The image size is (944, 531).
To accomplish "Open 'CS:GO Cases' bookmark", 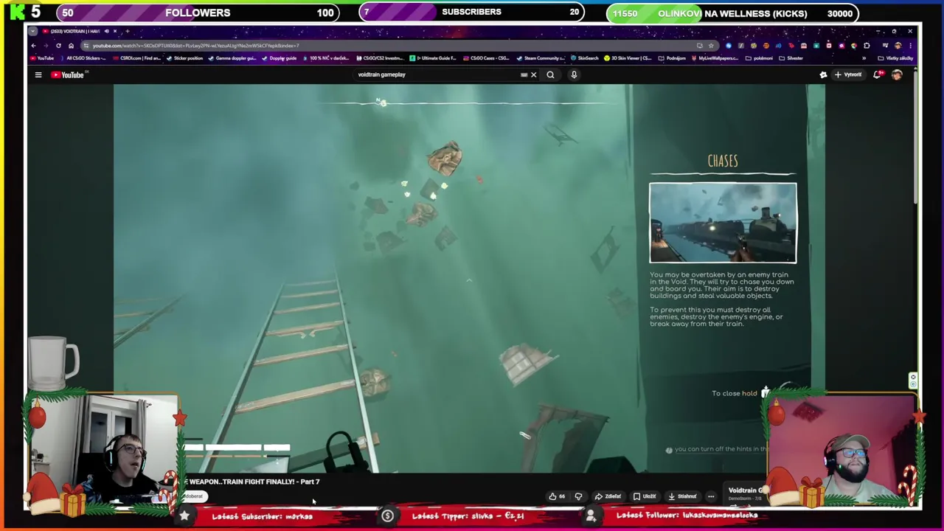I will click(487, 58).
